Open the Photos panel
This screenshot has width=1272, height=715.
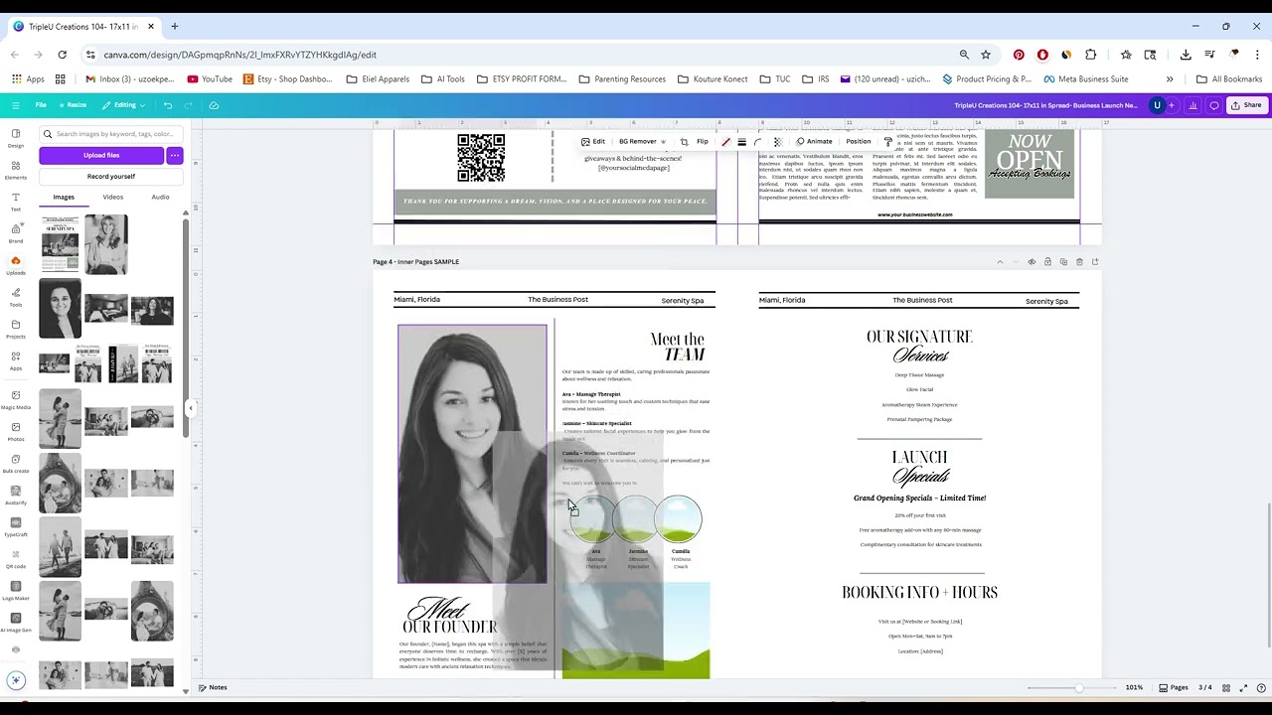tap(15, 431)
